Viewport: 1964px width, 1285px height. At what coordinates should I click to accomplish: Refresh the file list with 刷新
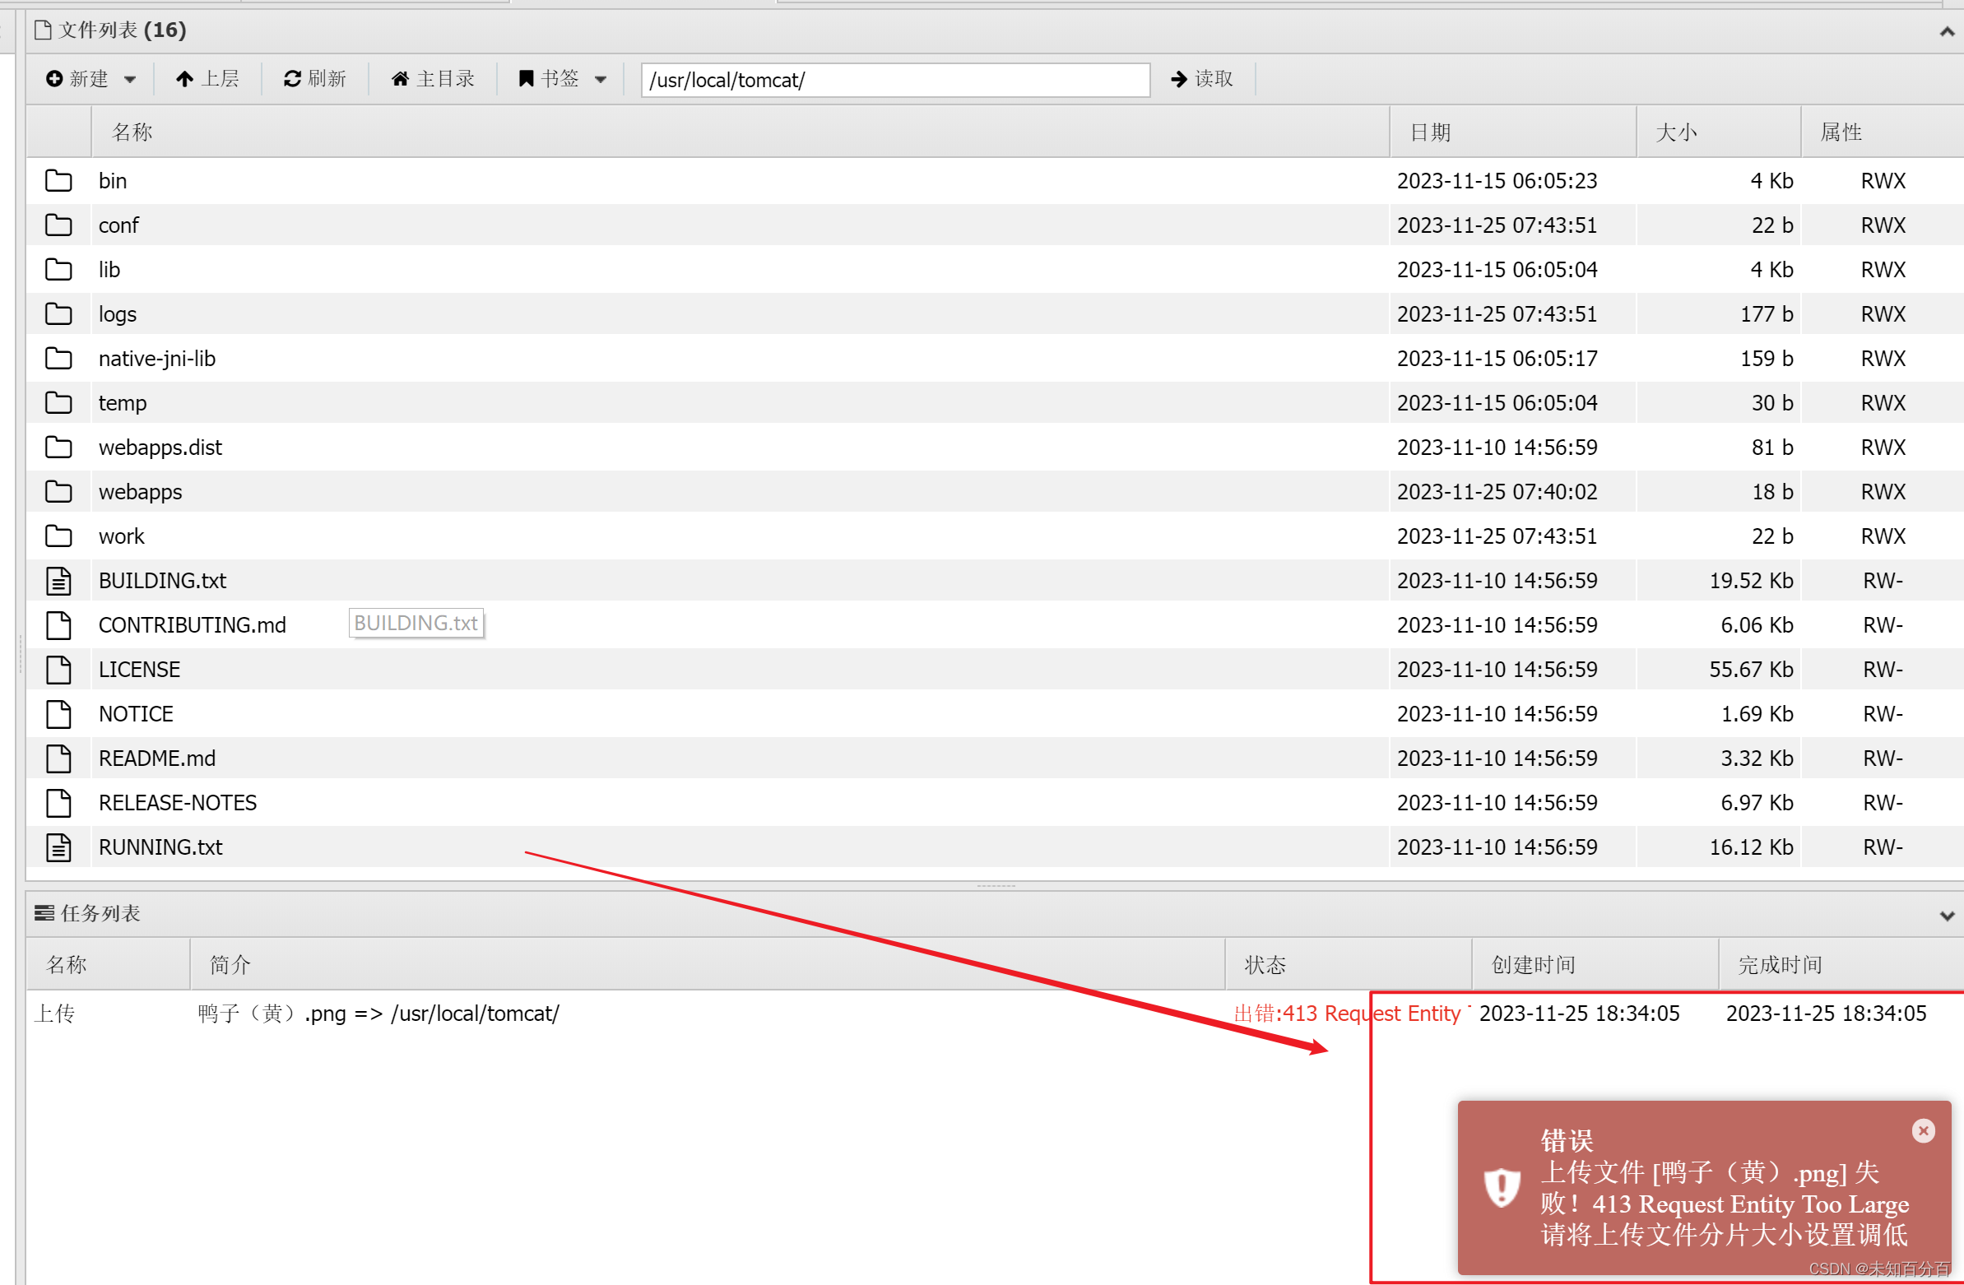click(314, 79)
